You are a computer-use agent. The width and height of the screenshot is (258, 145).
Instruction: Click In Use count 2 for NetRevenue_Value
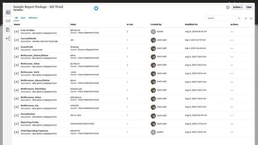click(127, 99)
